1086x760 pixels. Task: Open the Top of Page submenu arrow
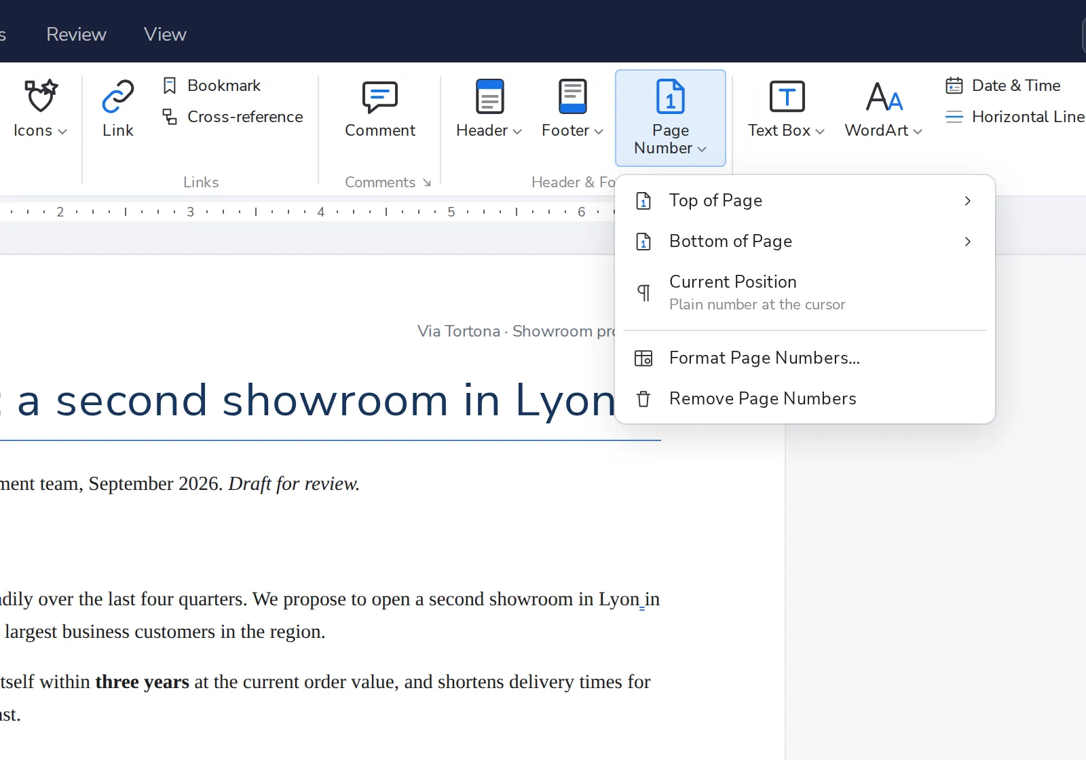coord(968,201)
